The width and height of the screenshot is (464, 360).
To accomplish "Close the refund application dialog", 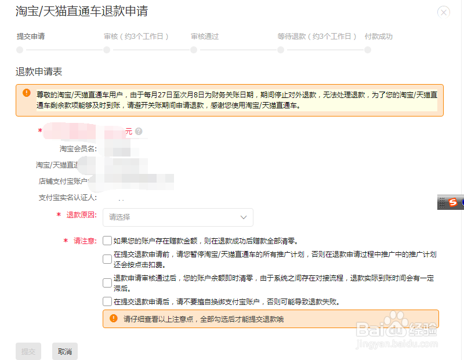I will pyautogui.click(x=443, y=12).
